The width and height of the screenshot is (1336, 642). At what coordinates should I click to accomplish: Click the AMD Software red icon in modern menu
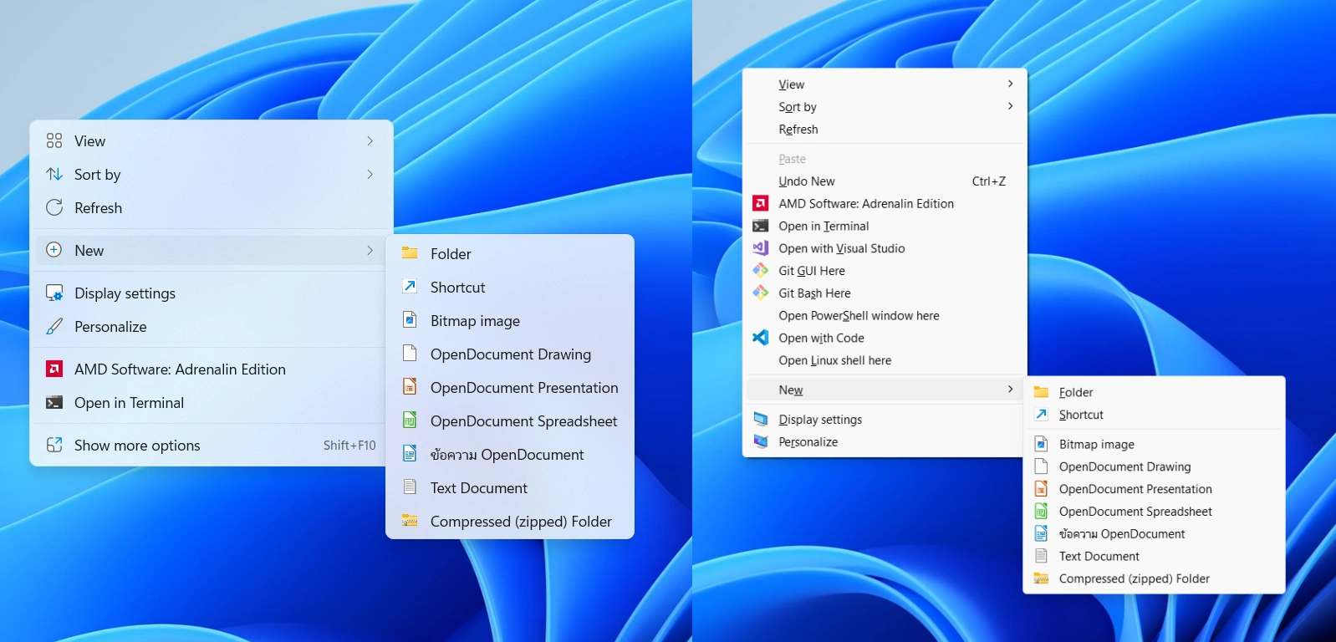pyautogui.click(x=54, y=369)
